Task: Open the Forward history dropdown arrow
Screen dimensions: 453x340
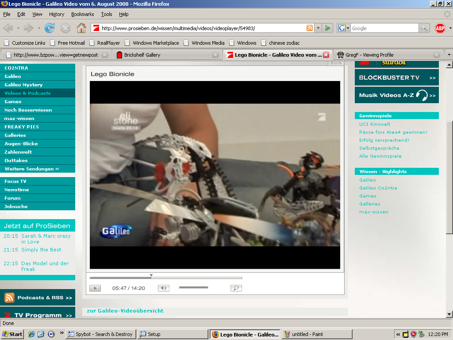Action: coord(39,28)
